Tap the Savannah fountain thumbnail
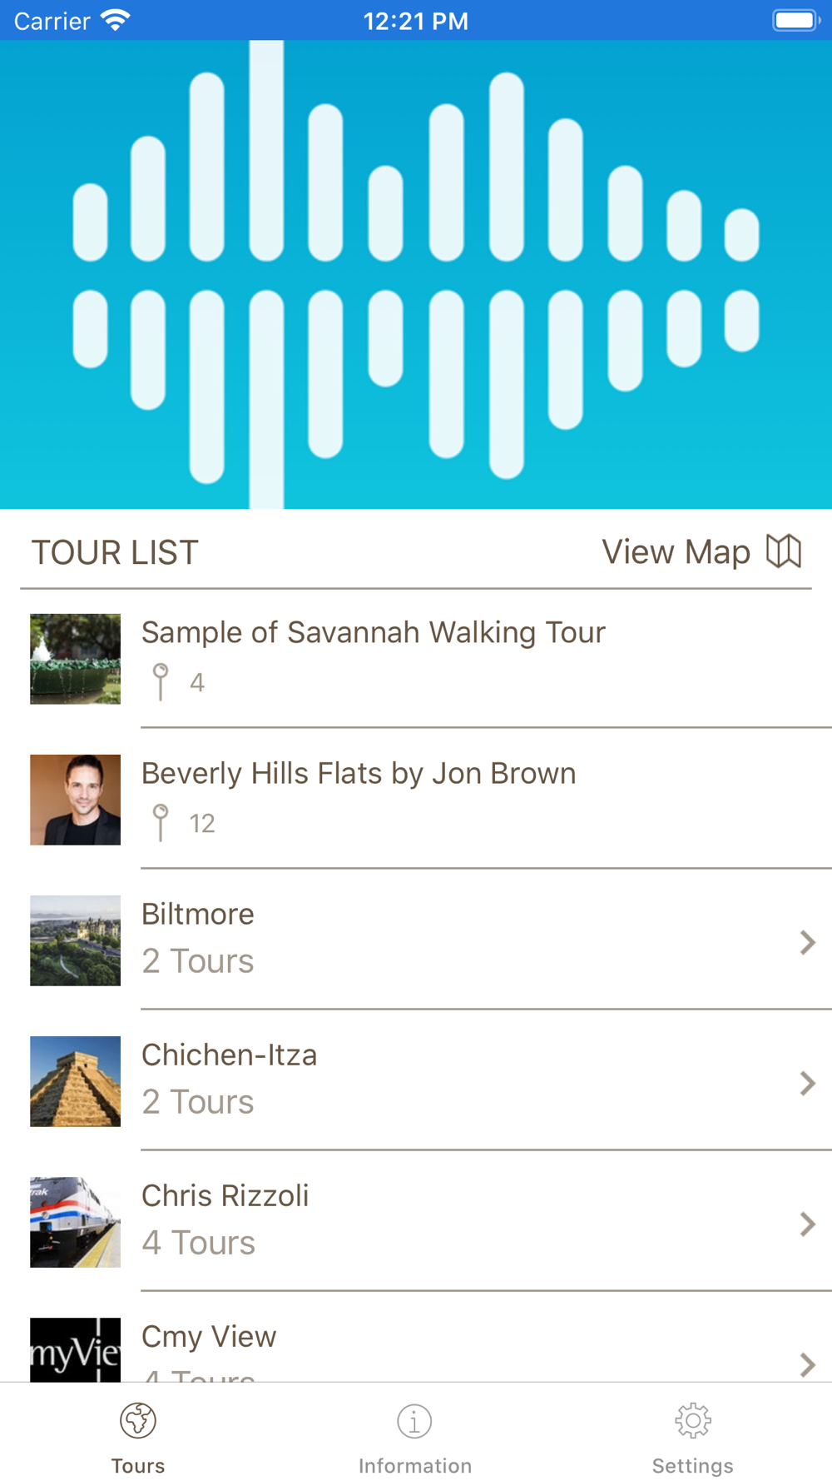Viewport: 832px width, 1481px height. pyautogui.click(x=75, y=659)
